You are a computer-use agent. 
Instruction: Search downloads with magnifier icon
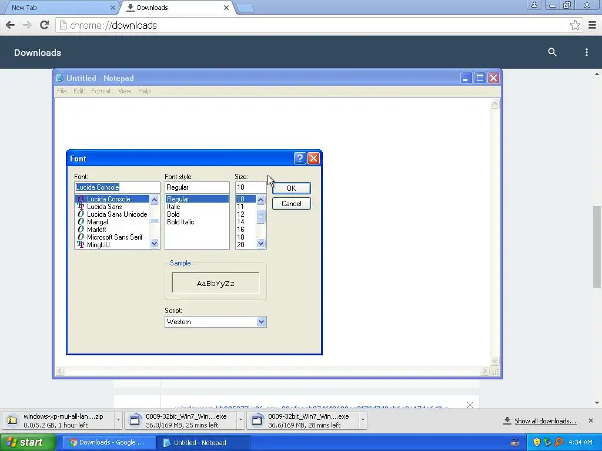pyautogui.click(x=552, y=52)
